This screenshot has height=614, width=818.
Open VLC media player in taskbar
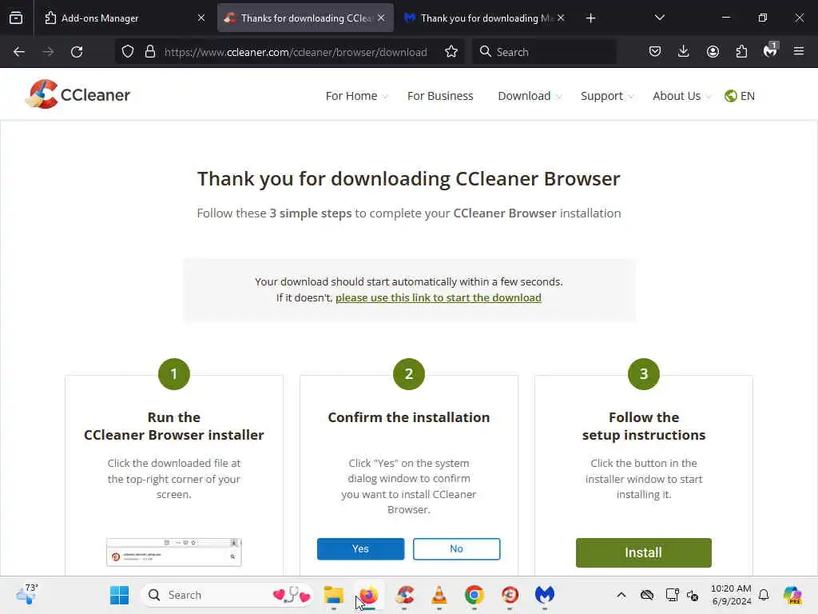pos(439,595)
